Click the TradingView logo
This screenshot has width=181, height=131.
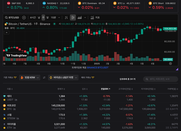(17, 56)
